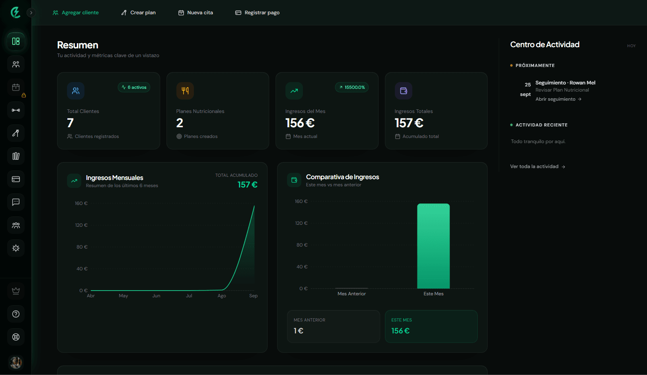Open the settings gear sidebar icon

(16, 248)
